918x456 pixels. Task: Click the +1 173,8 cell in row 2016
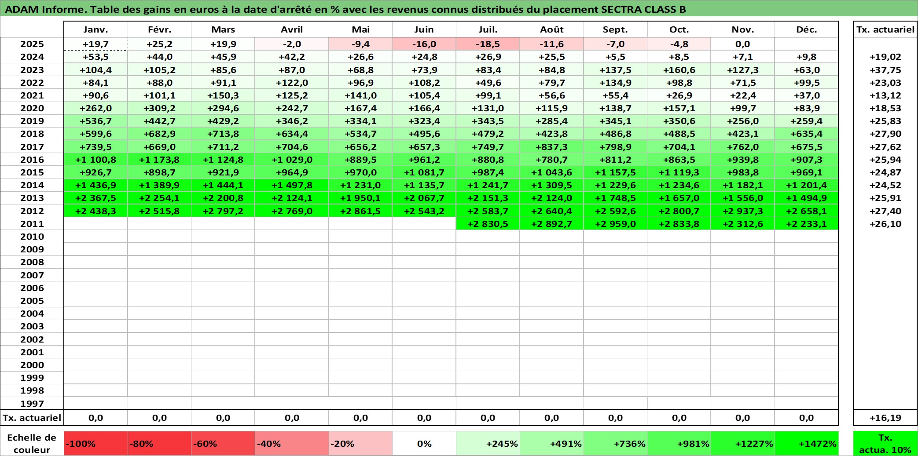pyautogui.click(x=159, y=160)
